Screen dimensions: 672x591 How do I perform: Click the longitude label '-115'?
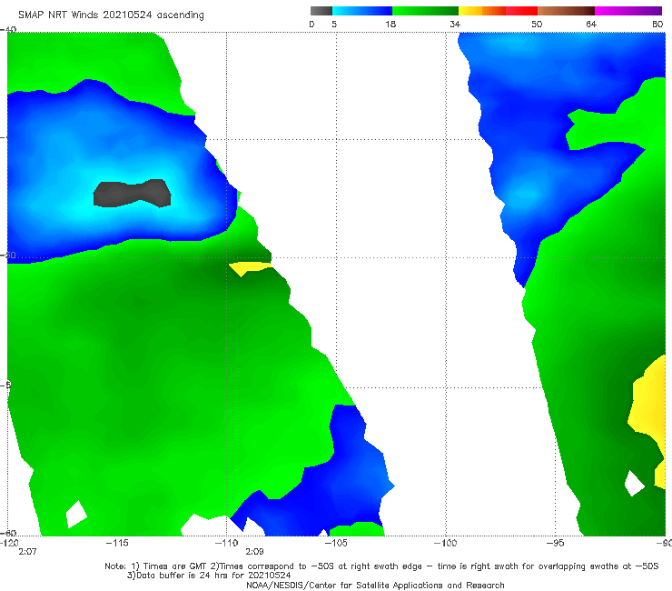(x=117, y=543)
